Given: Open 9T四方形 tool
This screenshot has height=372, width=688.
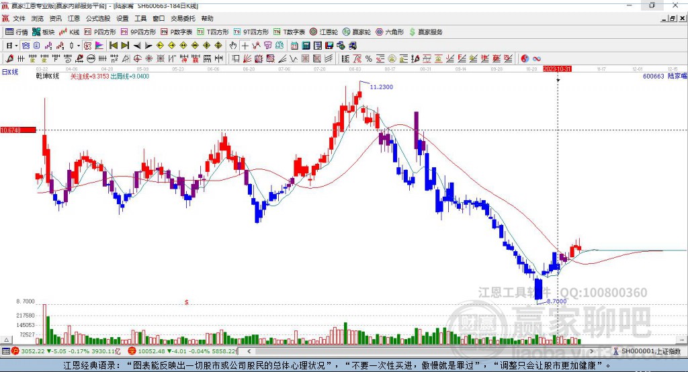Looking at the screenshot, I should tap(251, 32).
